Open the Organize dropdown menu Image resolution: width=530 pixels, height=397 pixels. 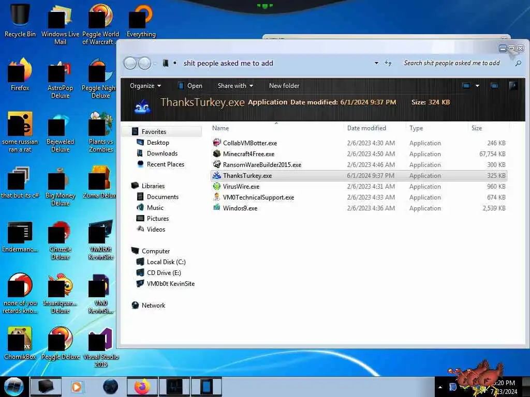145,86
